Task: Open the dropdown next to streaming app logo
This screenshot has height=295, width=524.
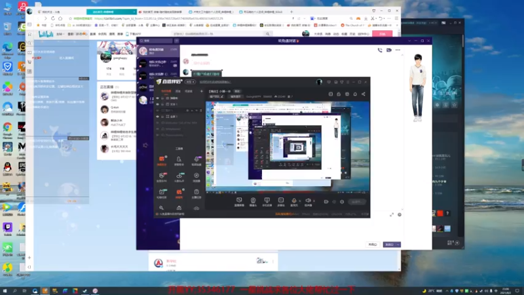Action: click(x=191, y=82)
